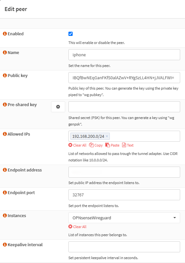Click the info icon next to Enabled
185x263 pixels.
coord(5,34)
